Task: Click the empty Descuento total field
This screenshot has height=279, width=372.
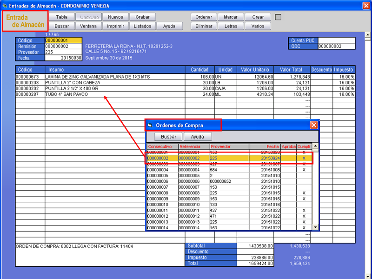Action: 255,252
